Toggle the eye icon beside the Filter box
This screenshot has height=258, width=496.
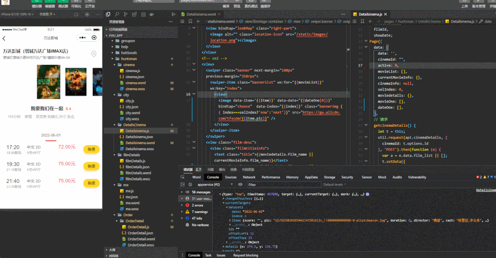click(240, 184)
